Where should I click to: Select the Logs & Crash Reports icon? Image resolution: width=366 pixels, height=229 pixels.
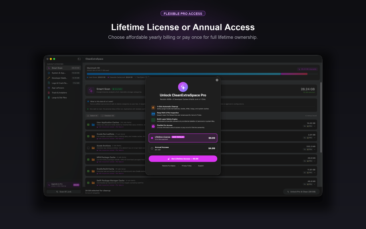click(x=49, y=83)
